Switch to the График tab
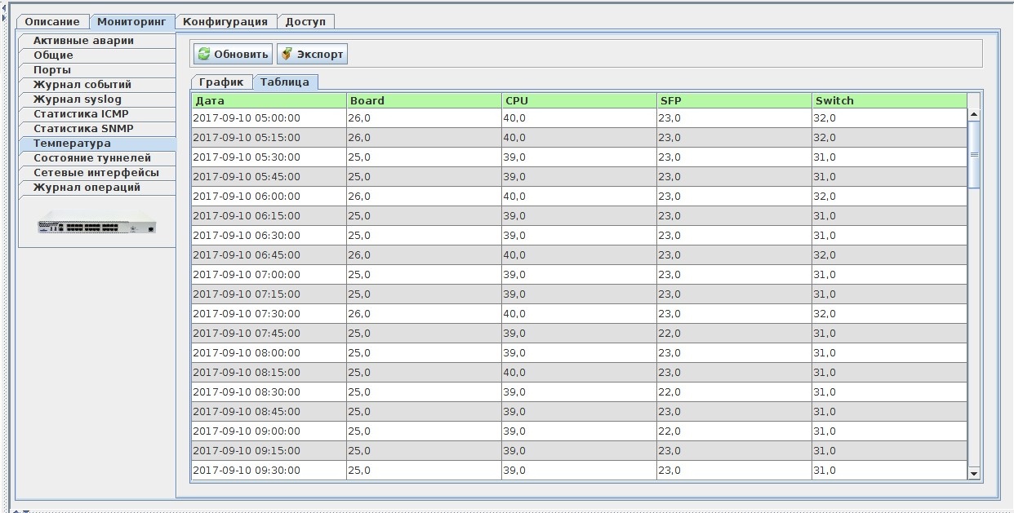The width and height of the screenshot is (1014, 513). pyautogui.click(x=221, y=82)
